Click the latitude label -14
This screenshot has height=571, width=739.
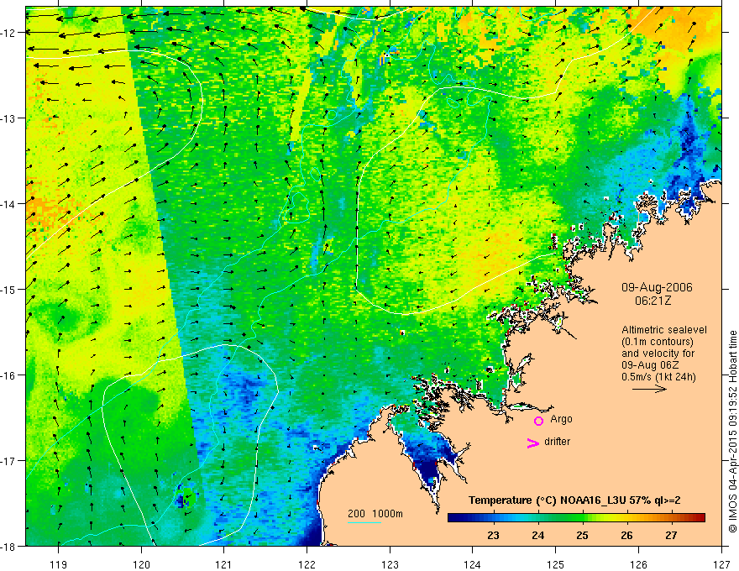[8, 204]
